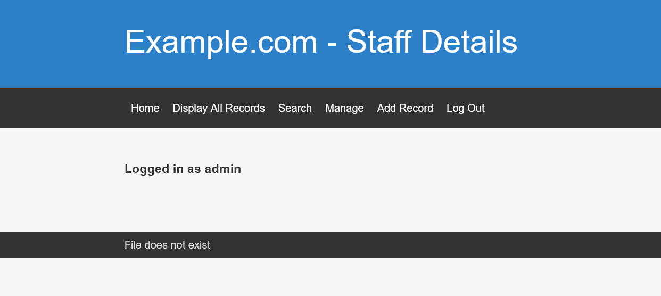Click the word 'exist' in the footer message
The image size is (661, 296).
click(199, 245)
